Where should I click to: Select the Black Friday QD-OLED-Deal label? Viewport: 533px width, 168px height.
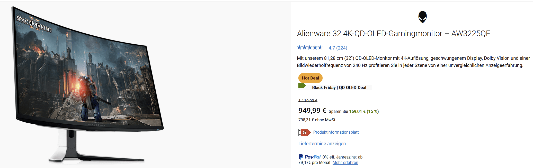tap(339, 87)
